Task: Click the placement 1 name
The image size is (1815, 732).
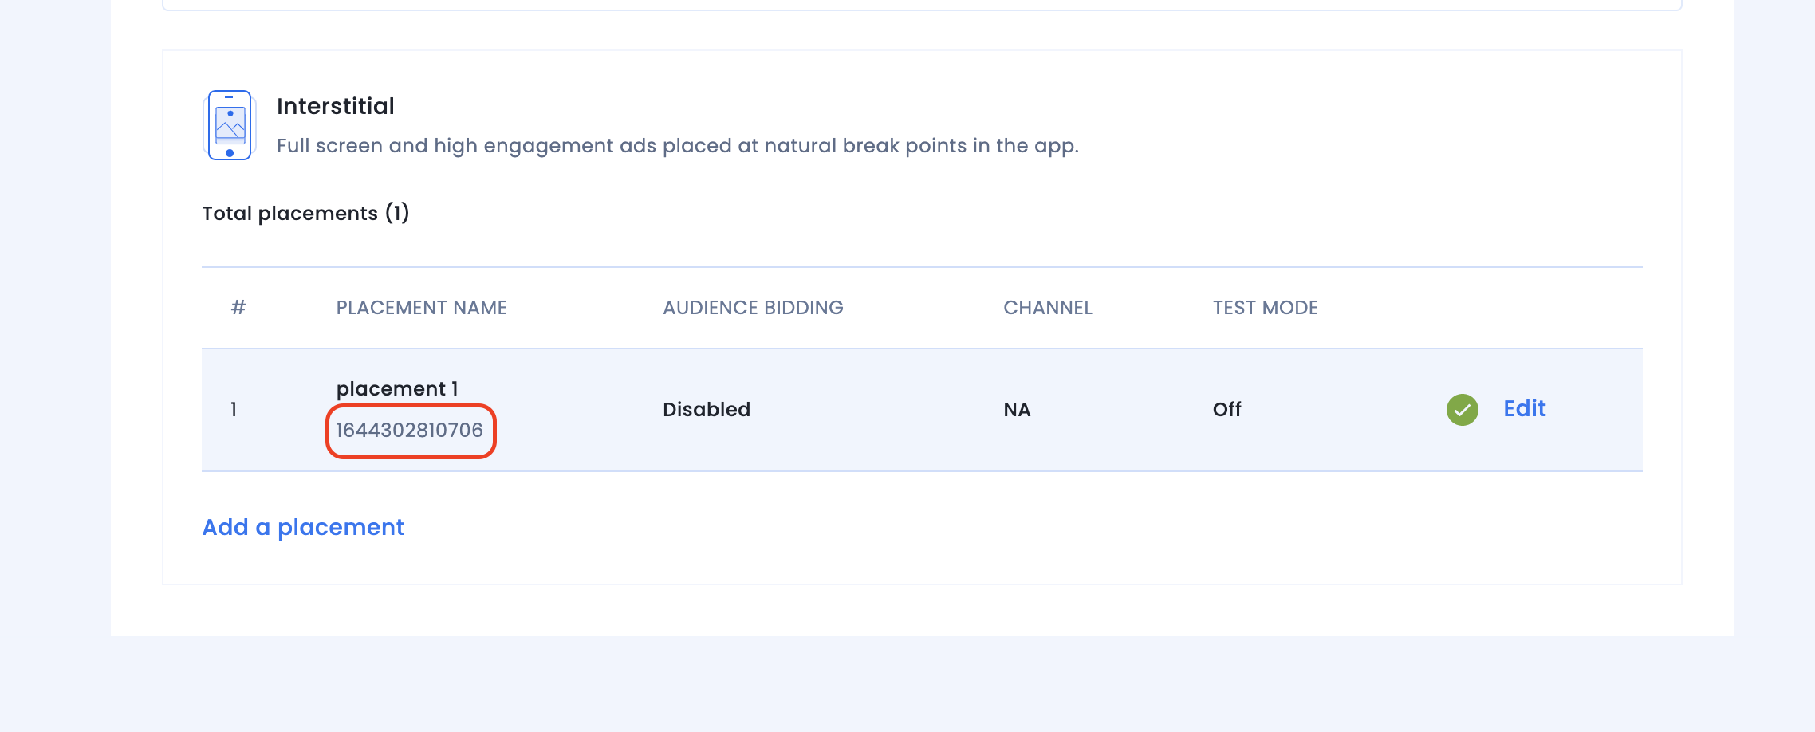Action: tap(397, 389)
